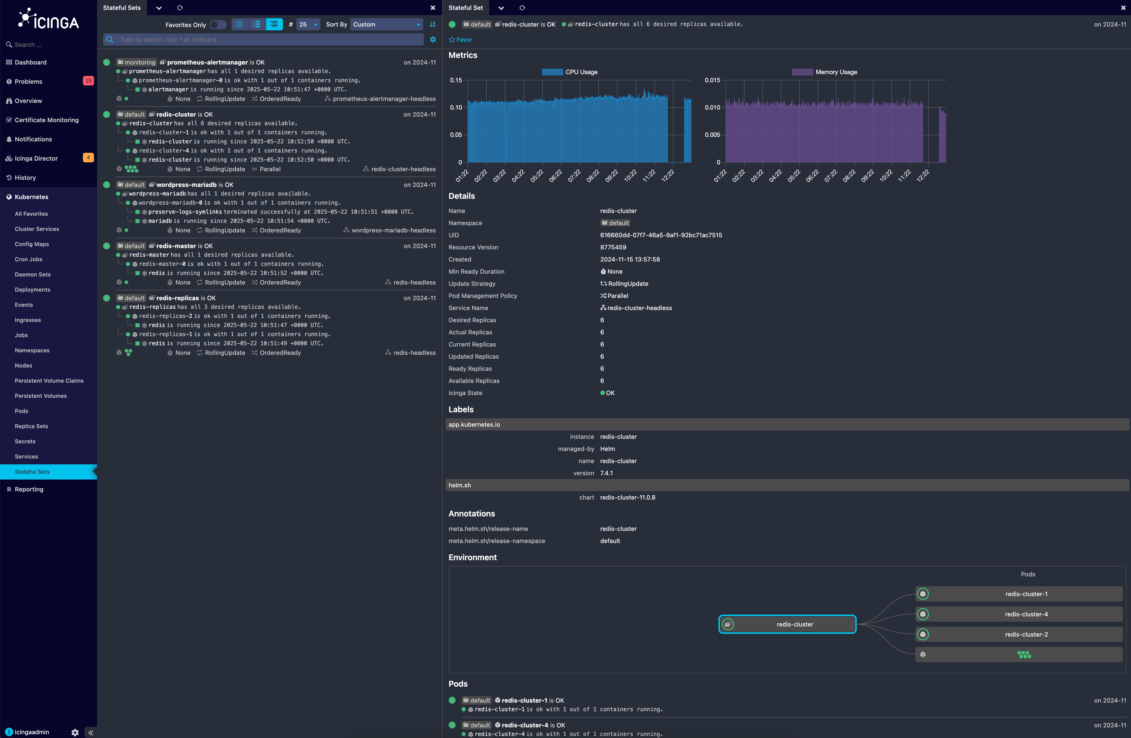This screenshot has width=1131, height=738.
Task: Expand Stateful Sets column dropdown chevron
Action: [159, 8]
